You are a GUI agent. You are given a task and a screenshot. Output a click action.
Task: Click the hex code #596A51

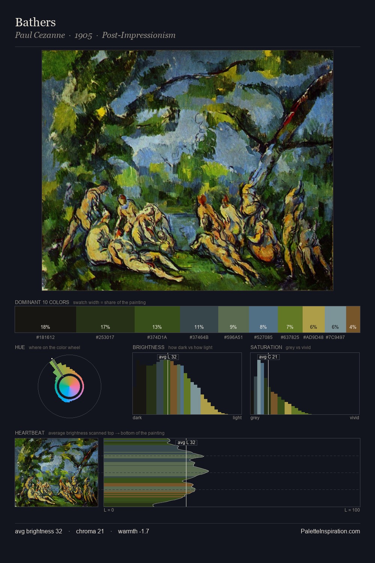[233, 337]
